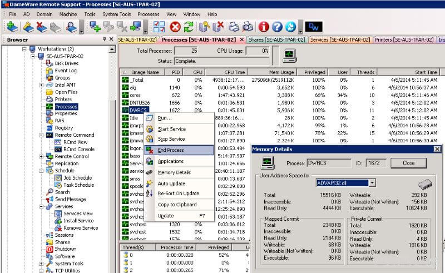Open Shutdown in Browser tree
The image size is (445, 273).
coord(65,249)
